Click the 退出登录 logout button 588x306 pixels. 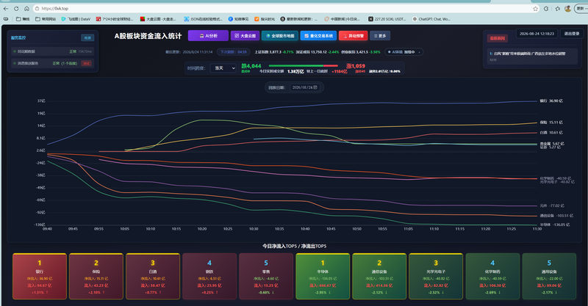[572, 33]
